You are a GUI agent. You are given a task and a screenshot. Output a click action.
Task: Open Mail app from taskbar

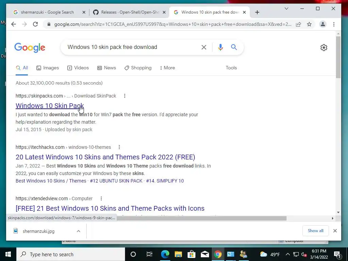205,254
